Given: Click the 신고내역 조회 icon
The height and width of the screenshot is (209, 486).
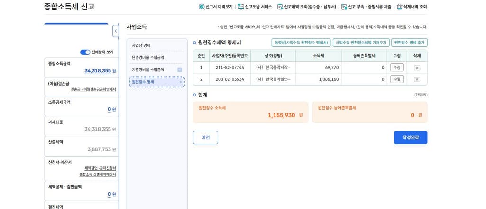Looking at the screenshot, I should (280, 7).
